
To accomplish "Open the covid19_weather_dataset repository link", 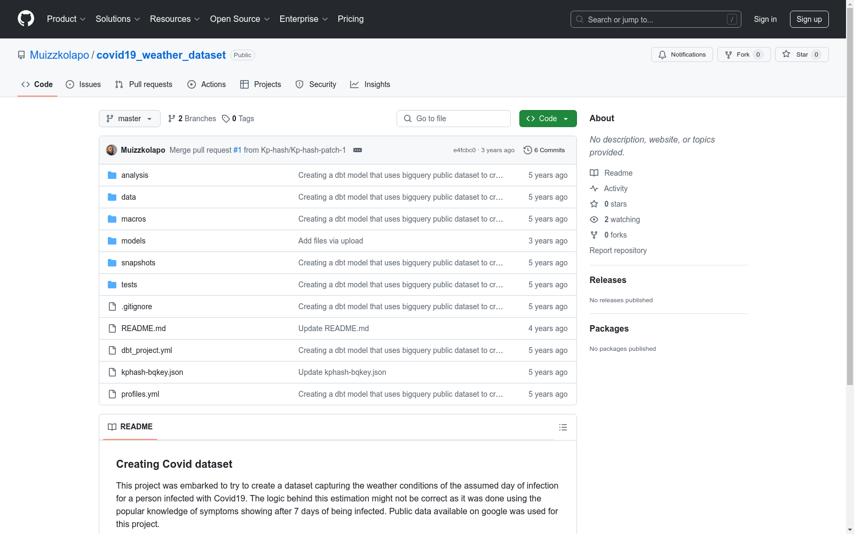I will pos(161,55).
